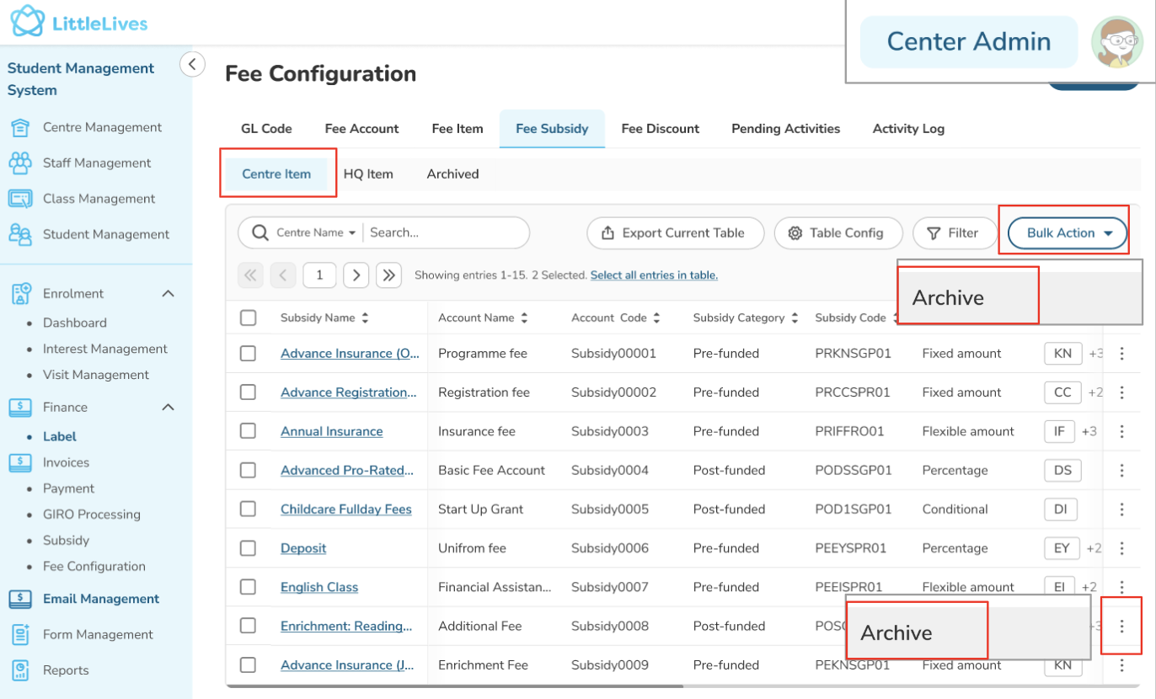Switch to the Fee Discount tab
The width and height of the screenshot is (1156, 699).
[x=660, y=129]
